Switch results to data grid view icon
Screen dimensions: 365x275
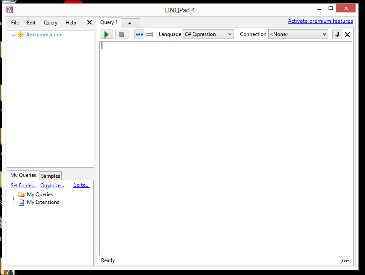point(149,34)
